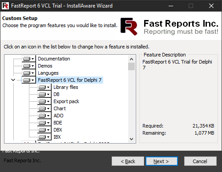
Task: Click the scrollbar down arrow in feature list
Action: (131, 139)
